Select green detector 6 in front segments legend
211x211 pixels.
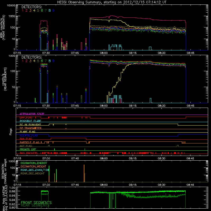pyautogui.click(x=42, y=11)
